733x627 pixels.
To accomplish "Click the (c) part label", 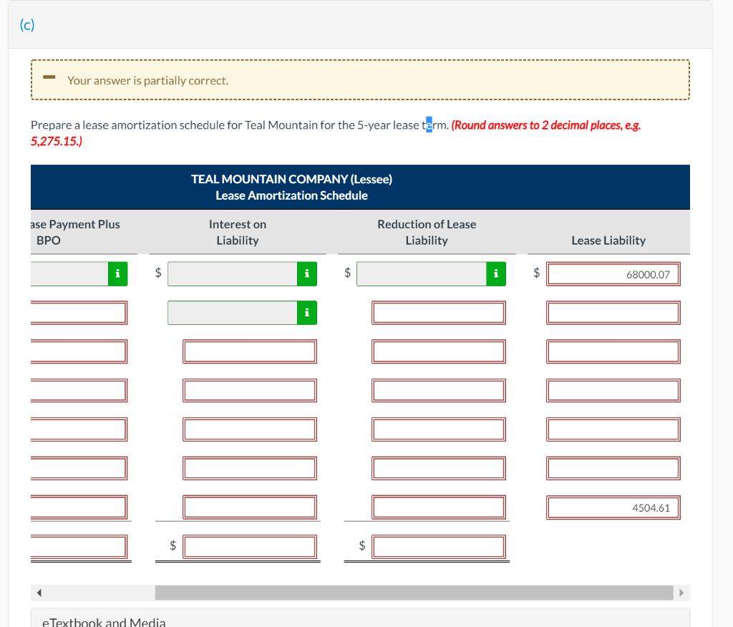I will coord(27,25).
